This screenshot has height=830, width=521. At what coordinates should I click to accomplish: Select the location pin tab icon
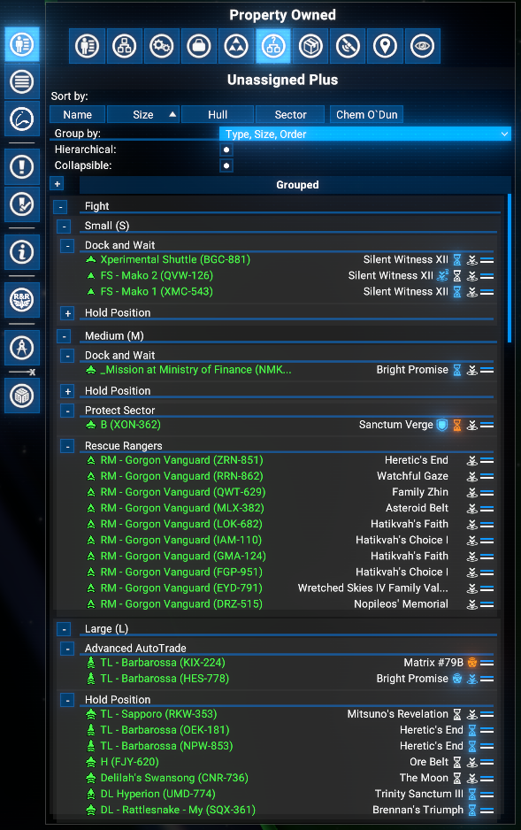385,46
